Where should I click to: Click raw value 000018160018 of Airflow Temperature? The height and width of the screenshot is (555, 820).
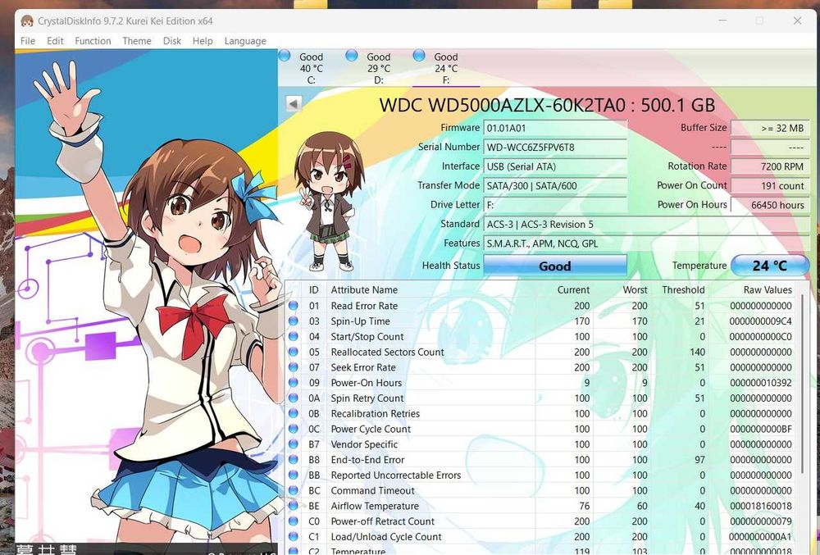[761, 507]
